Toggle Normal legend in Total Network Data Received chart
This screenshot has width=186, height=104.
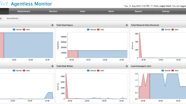click(166, 29)
